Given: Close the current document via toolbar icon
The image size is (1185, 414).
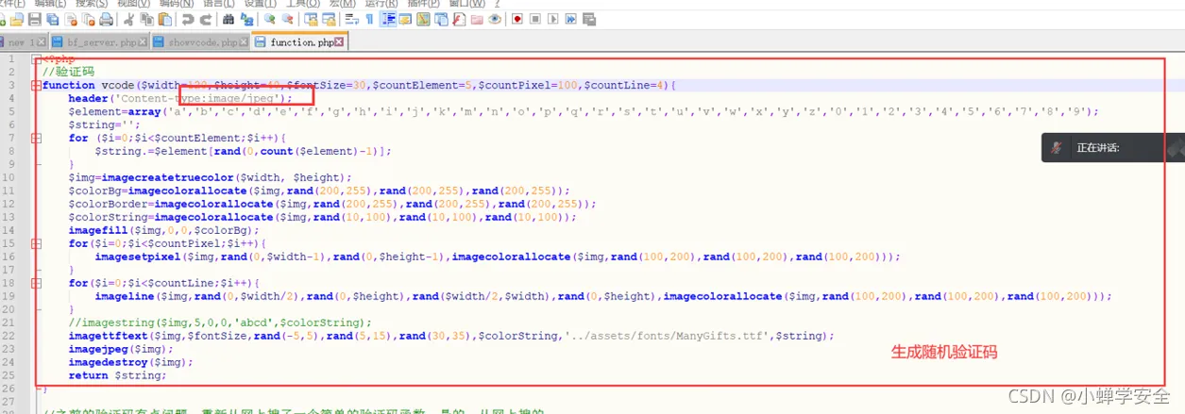Looking at the screenshot, I should tap(71, 19).
